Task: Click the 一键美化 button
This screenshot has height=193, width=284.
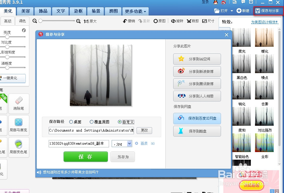Action: click(13, 78)
